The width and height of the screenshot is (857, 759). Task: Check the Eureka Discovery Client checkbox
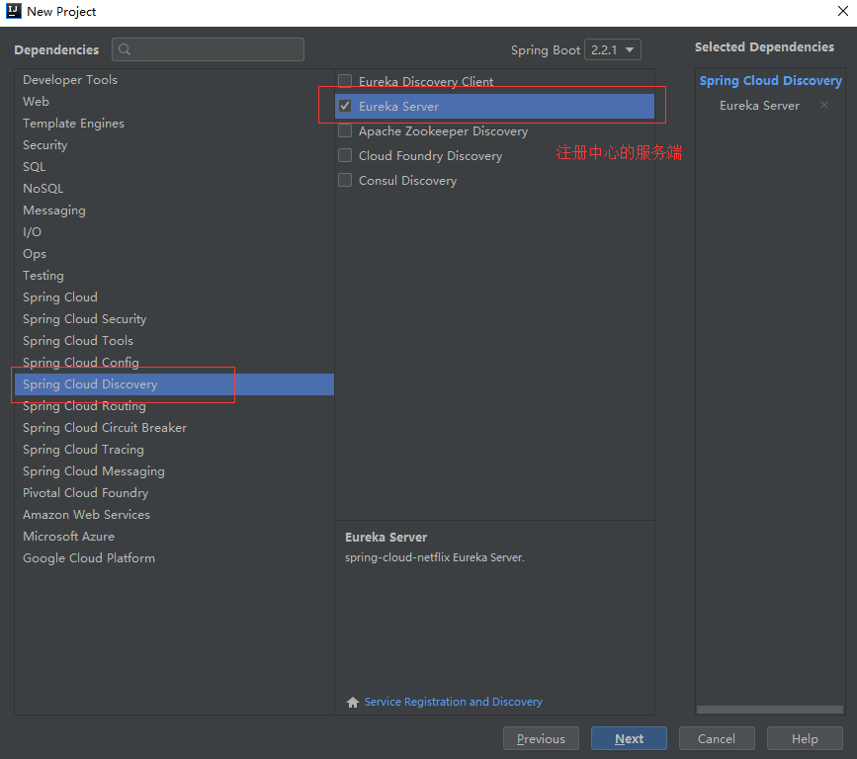click(345, 81)
